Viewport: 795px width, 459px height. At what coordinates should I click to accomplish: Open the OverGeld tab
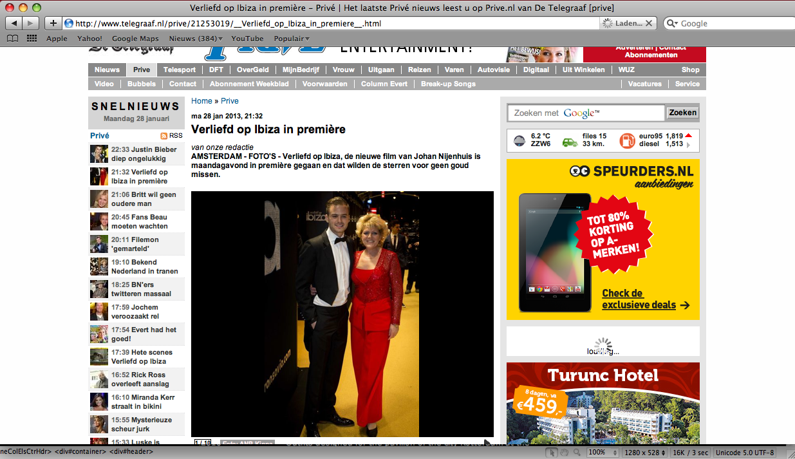pos(252,70)
